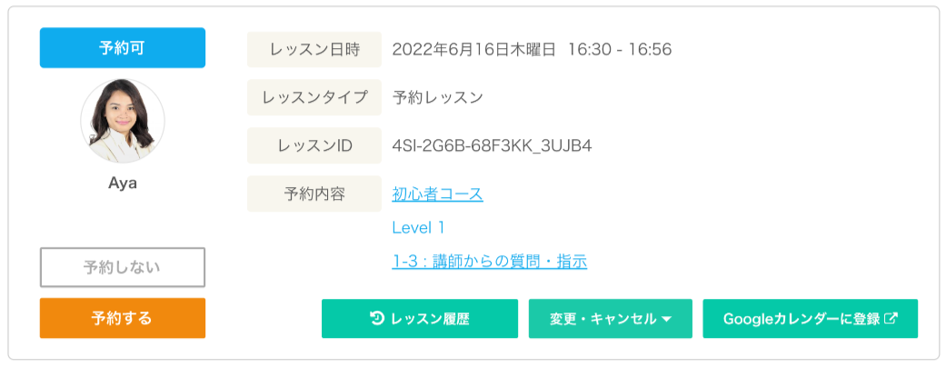Click the external-link icon beside Googleカレンダーに登録

891,319
